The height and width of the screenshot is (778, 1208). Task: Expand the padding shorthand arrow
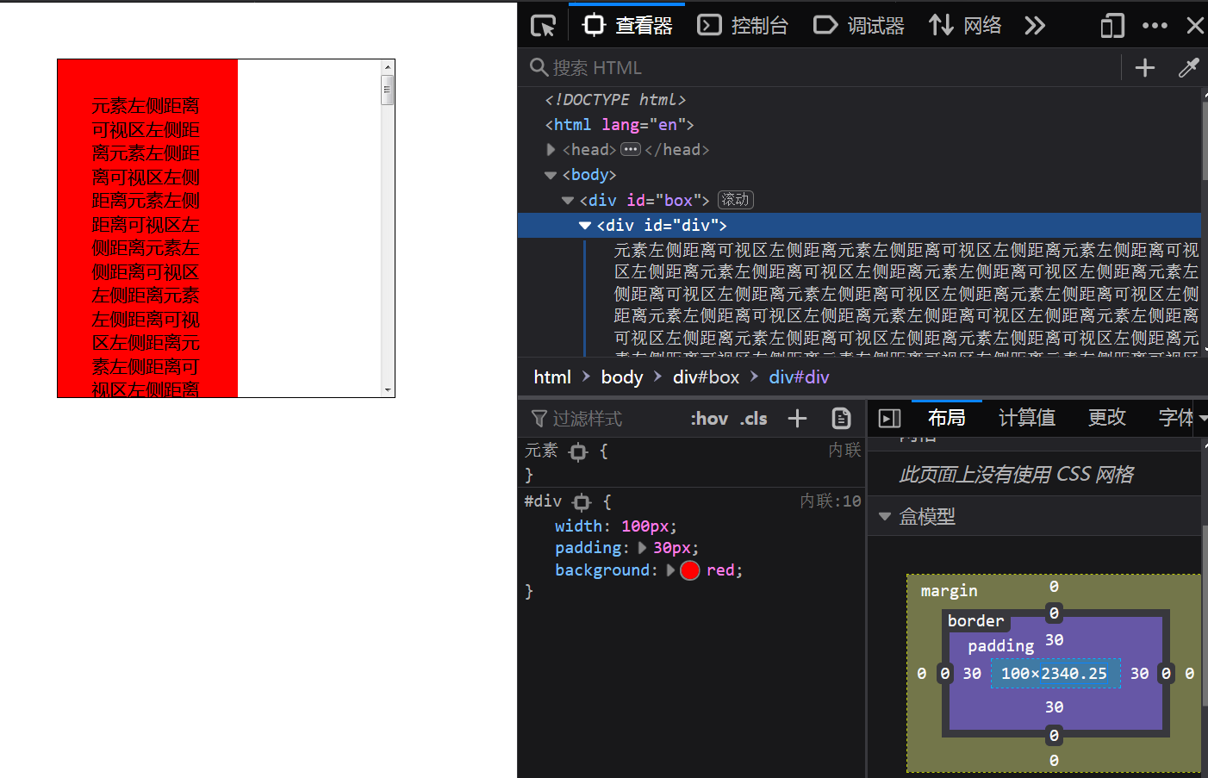coord(642,548)
